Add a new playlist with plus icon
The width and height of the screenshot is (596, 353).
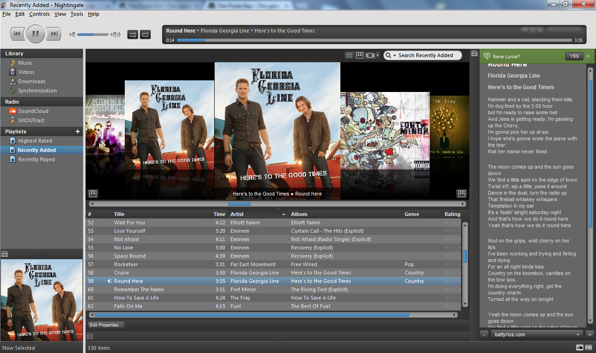pos(78,131)
